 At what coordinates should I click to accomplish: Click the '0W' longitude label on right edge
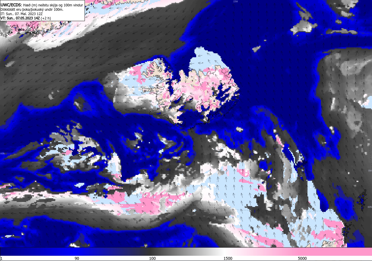pyautogui.click(x=370, y=171)
